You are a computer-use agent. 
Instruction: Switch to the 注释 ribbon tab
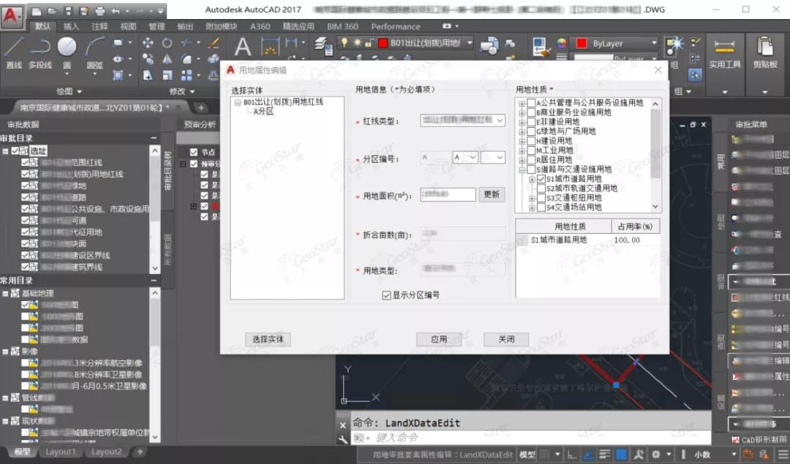[x=99, y=26]
